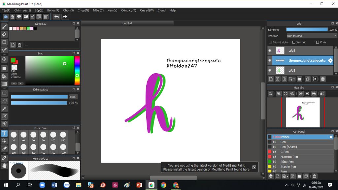This screenshot has width=338, height=190.
Task: Delete brush via trash icon in brush panel
Action: pyautogui.click(x=314, y=176)
